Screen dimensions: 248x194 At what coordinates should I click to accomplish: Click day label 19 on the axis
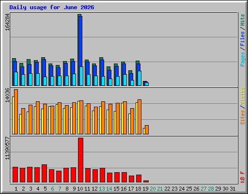point(145,189)
